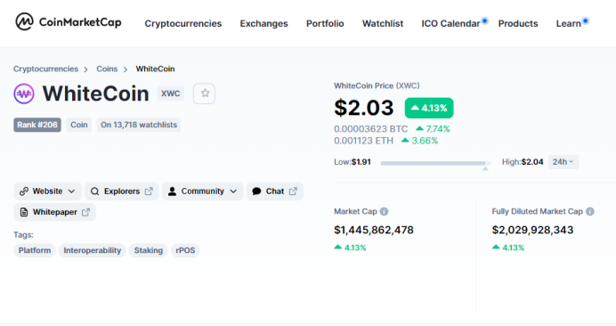Screen dimensions: 616x326
Task: Click the Fully Diluted Market Cap info icon
Action: 590,212
